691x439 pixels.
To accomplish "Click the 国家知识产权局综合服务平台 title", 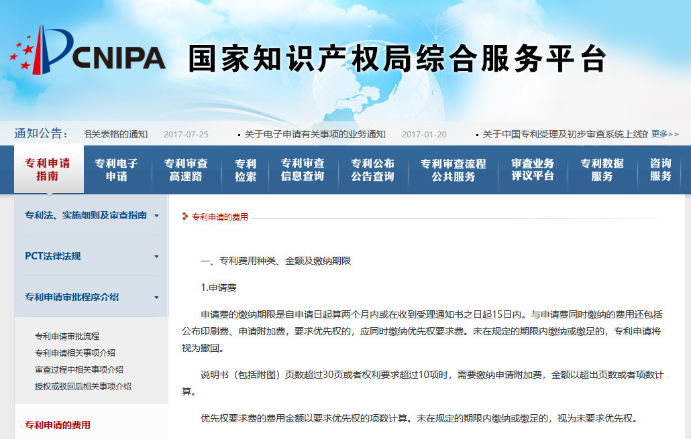I will (398, 58).
